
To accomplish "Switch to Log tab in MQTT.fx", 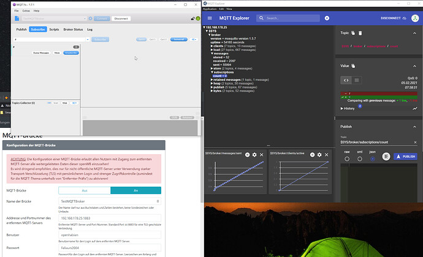I will click(x=90, y=29).
